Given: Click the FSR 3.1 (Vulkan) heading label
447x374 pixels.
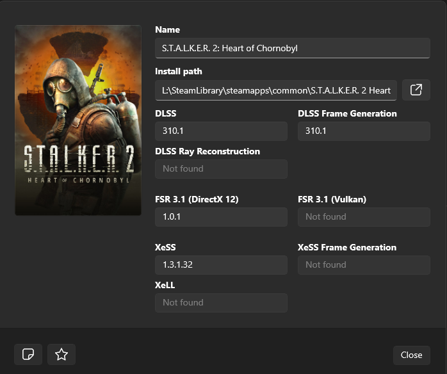Looking at the screenshot, I should click(332, 200).
